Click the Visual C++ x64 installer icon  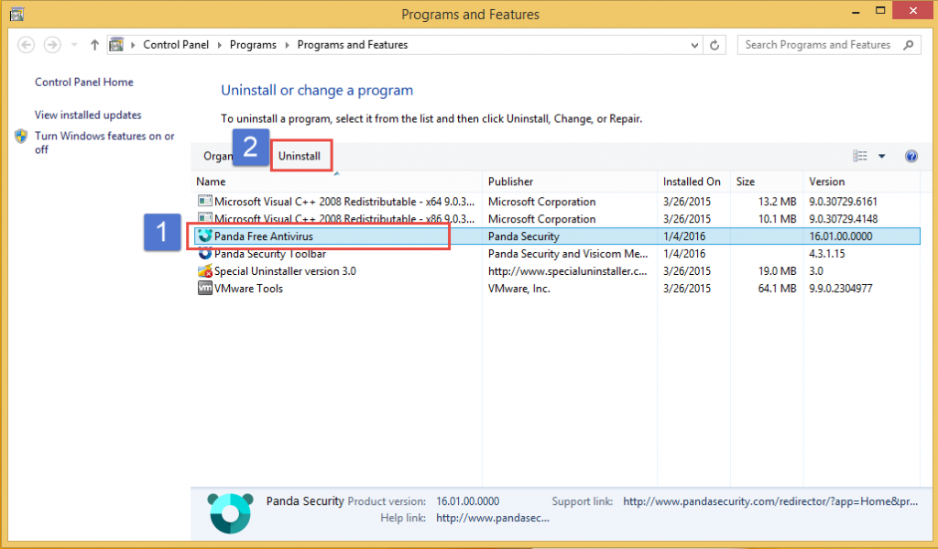click(x=205, y=201)
